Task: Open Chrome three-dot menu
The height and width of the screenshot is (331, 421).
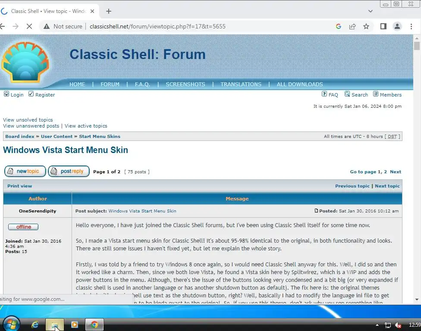Action: click(x=411, y=26)
